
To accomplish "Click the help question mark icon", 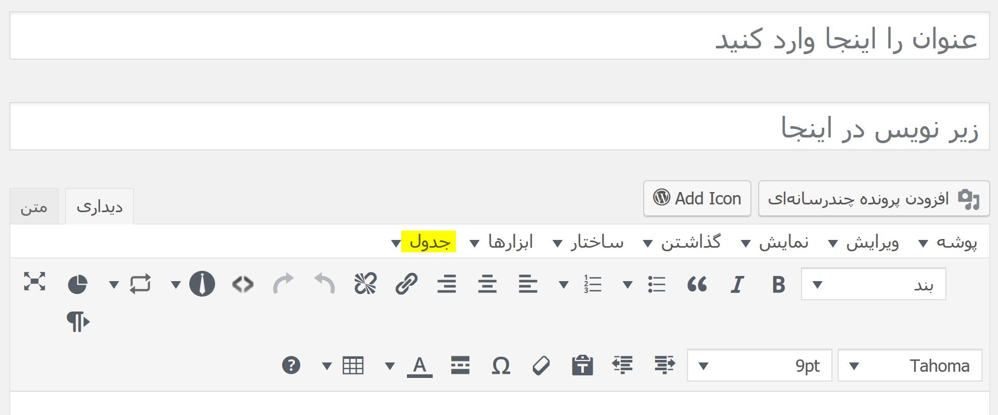I will [x=291, y=366].
